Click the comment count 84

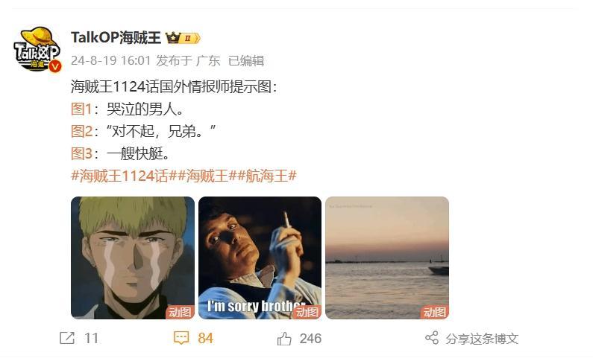click(x=205, y=339)
